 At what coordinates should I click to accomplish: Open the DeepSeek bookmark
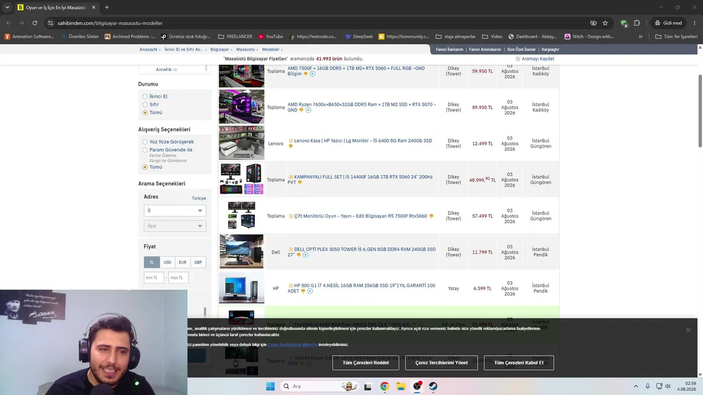[359, 37]
